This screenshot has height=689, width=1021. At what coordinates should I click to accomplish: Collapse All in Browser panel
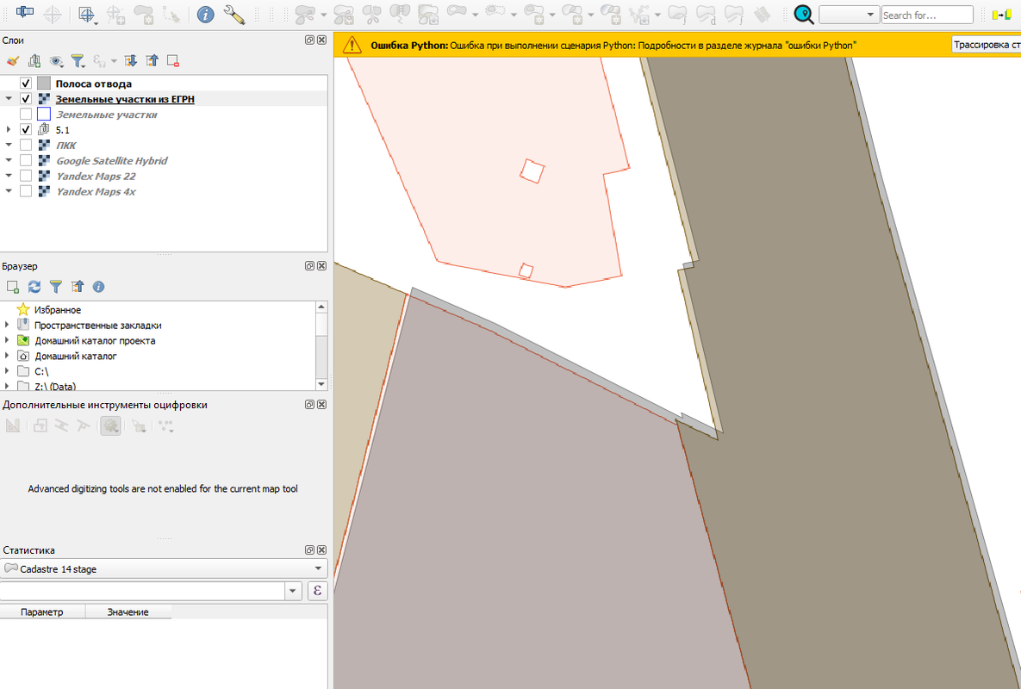(x=78, y=287)
